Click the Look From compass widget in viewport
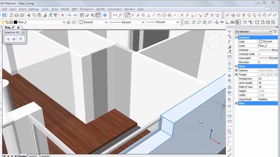This screenshot has width=280, height=157. [x=214, y=41]
